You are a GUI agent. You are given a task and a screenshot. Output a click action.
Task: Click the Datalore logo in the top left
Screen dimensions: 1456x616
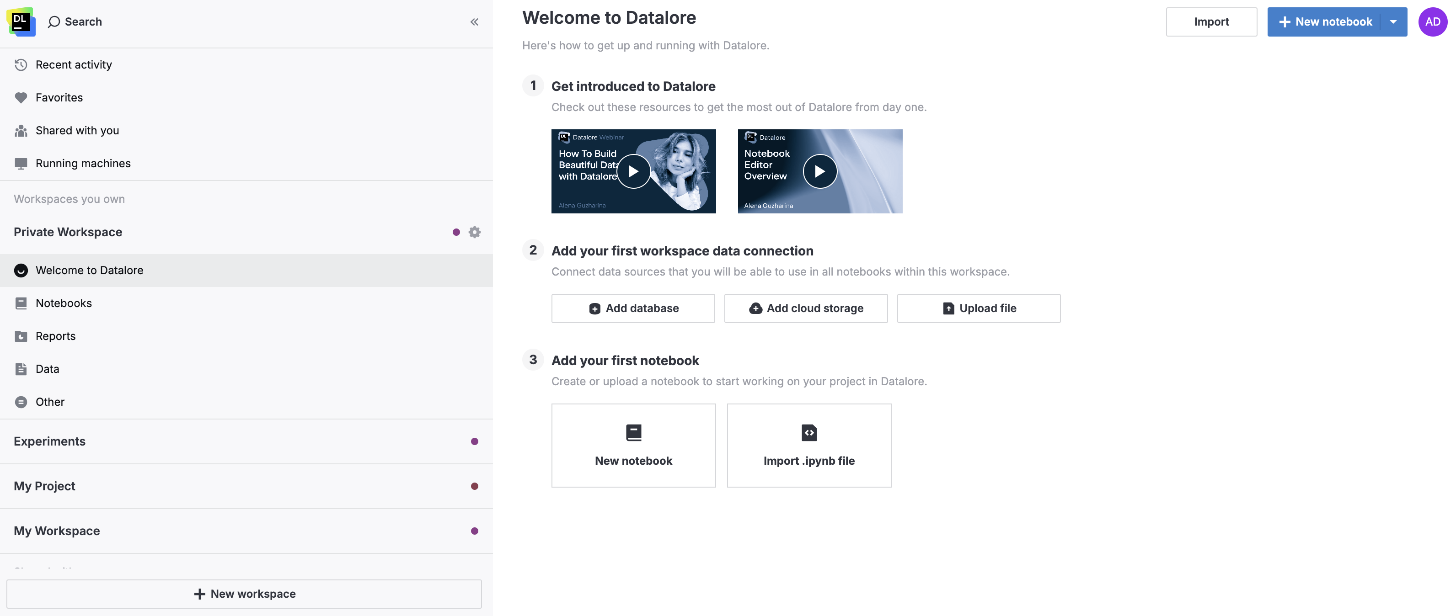click(x=20, y=21)
